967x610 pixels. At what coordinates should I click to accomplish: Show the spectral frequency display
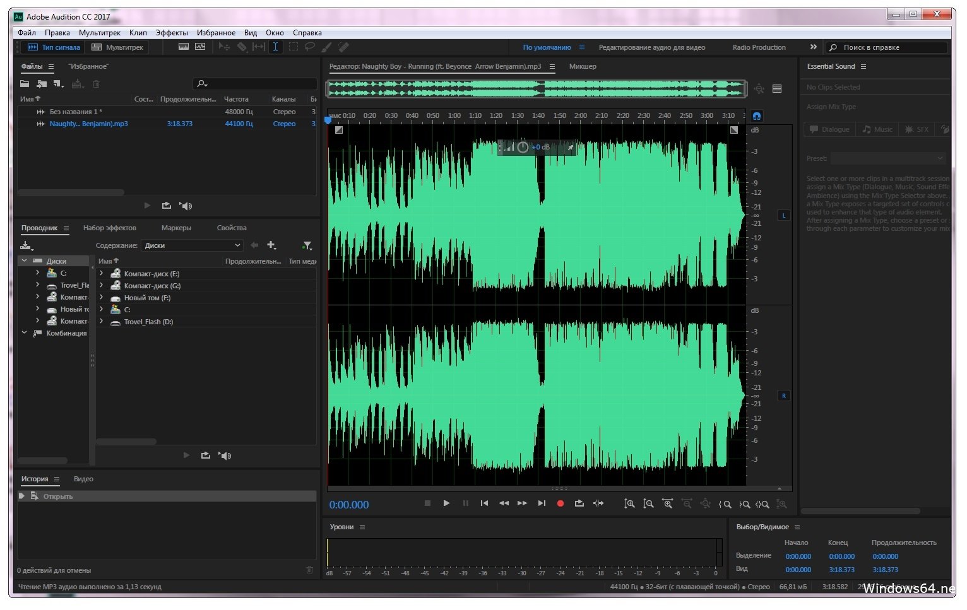coord(184,47)
